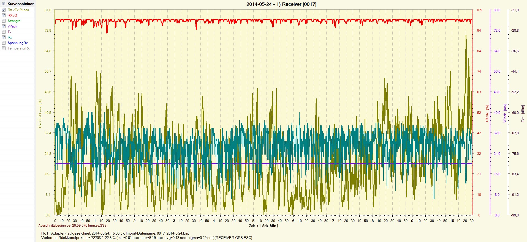Enable the Strength curve checkbox
Viewport: 527px width, 242px height.
[4, 21]
